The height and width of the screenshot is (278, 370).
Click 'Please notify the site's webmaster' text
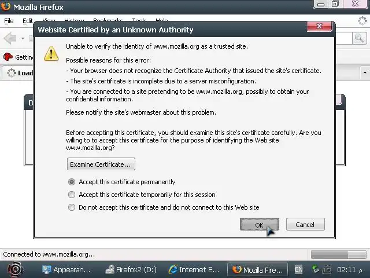pos(141,112)
